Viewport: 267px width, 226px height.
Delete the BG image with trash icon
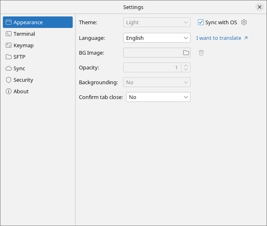pos(201,53)
